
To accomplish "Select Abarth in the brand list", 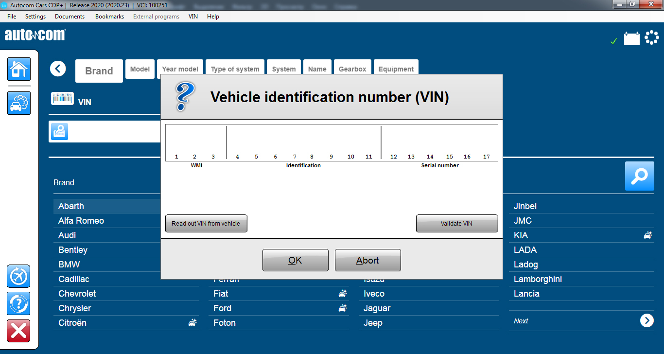I will pos(107,206).
